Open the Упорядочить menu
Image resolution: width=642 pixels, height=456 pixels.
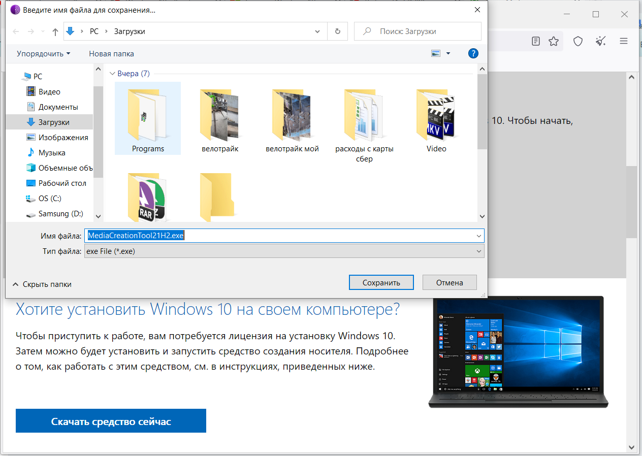43,53
